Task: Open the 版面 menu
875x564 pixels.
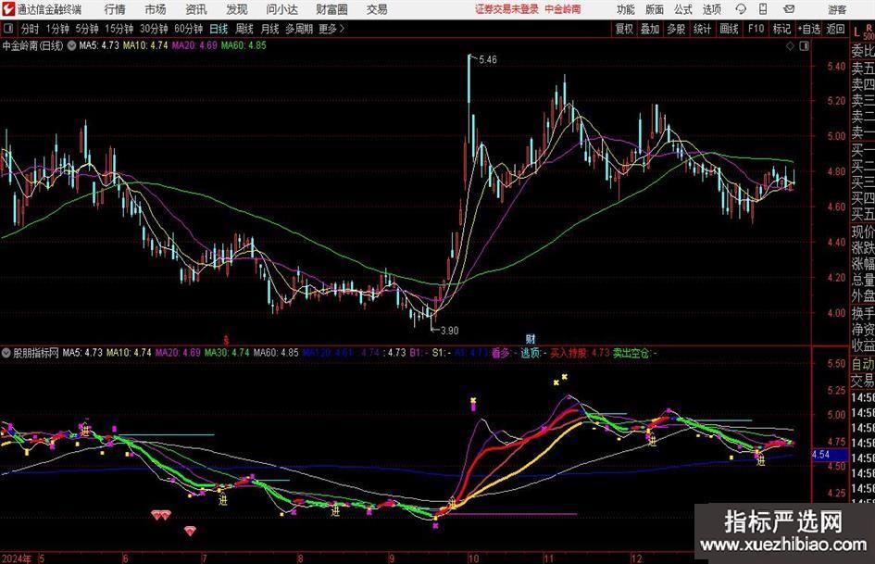Action: (654, 9)
